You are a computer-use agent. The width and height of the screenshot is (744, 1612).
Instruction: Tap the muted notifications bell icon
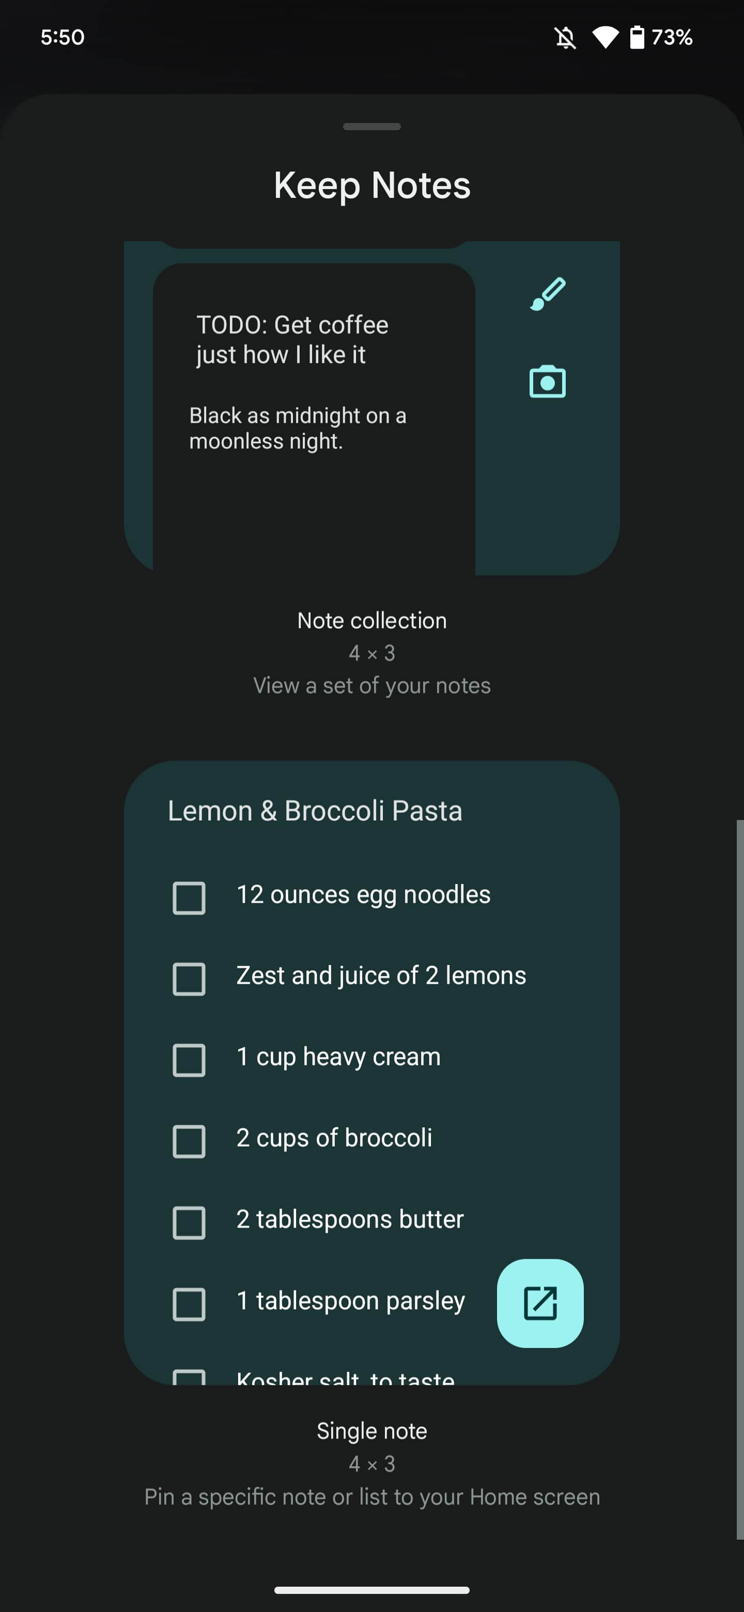click(x=565, y=38)
